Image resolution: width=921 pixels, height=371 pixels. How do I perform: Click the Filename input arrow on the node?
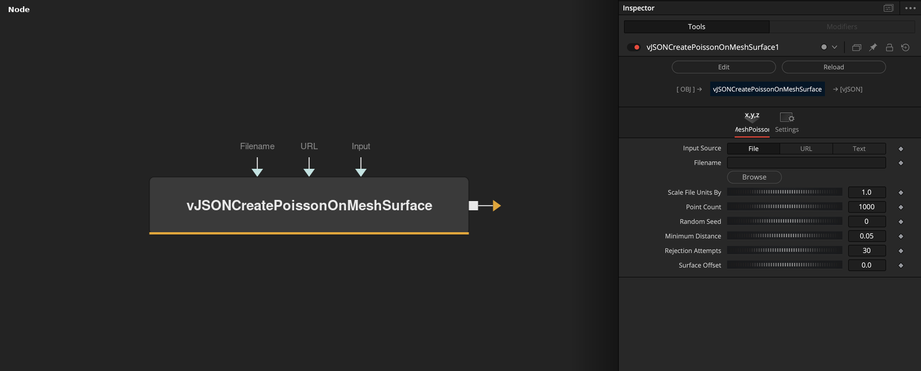[257, 167]
